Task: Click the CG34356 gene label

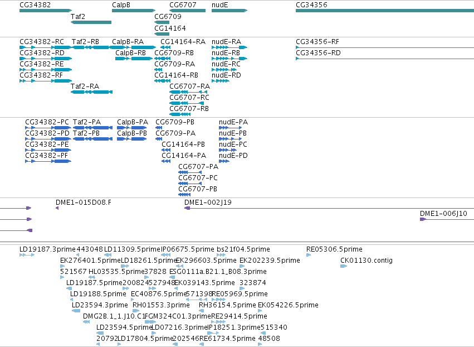Action: [x=311, y=5]
